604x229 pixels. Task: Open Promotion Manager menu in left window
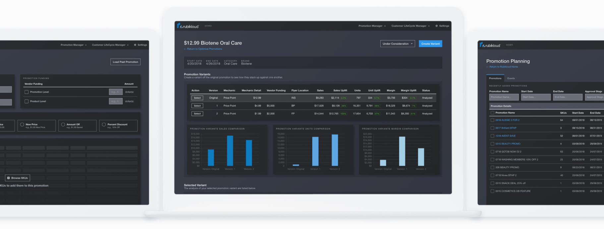pos(74,45)
